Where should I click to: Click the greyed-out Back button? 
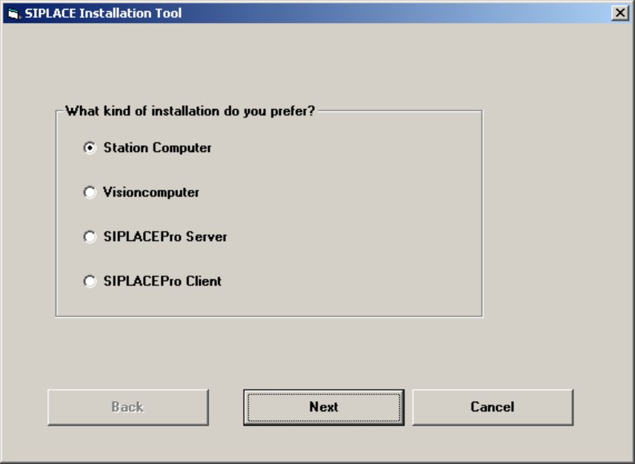point(127,407)
